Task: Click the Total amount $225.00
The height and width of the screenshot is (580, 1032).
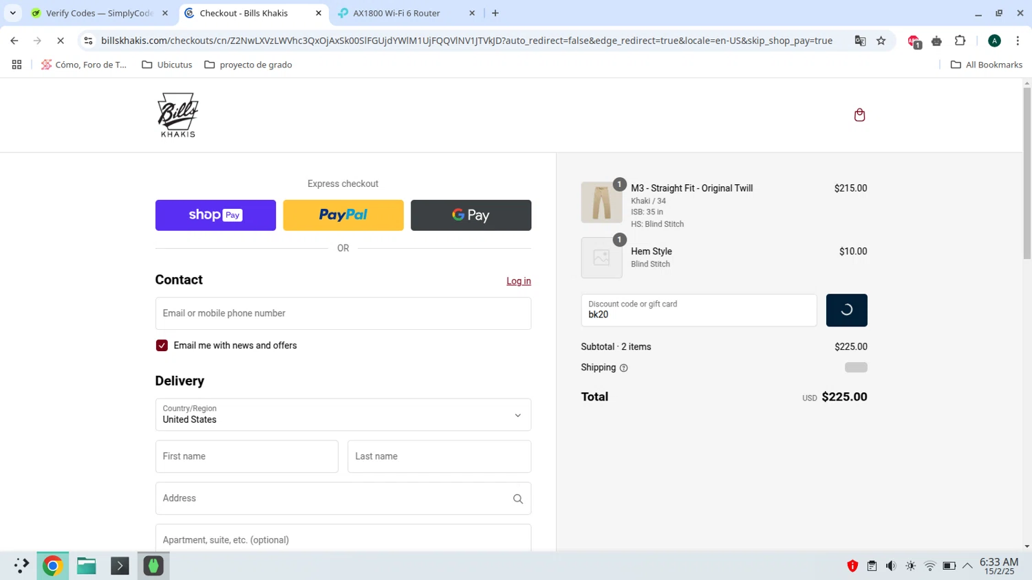Action: coord(844,397)
